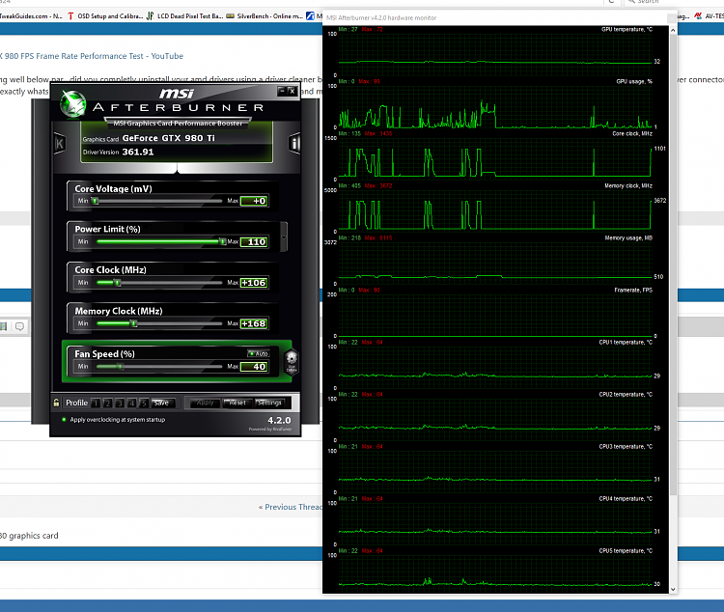Viewport: 724px width, 612px height.
Task: Click hardware monitor scrollbar down arrow
Action: click(x=673, y=590)
